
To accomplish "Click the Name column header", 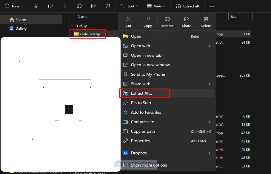I will coord(82,17).
